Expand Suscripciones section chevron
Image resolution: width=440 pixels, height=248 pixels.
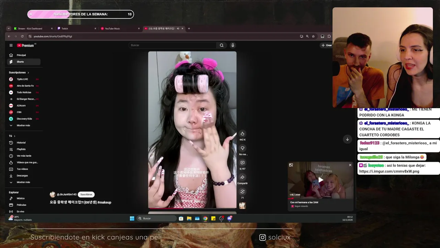point(28,73)
